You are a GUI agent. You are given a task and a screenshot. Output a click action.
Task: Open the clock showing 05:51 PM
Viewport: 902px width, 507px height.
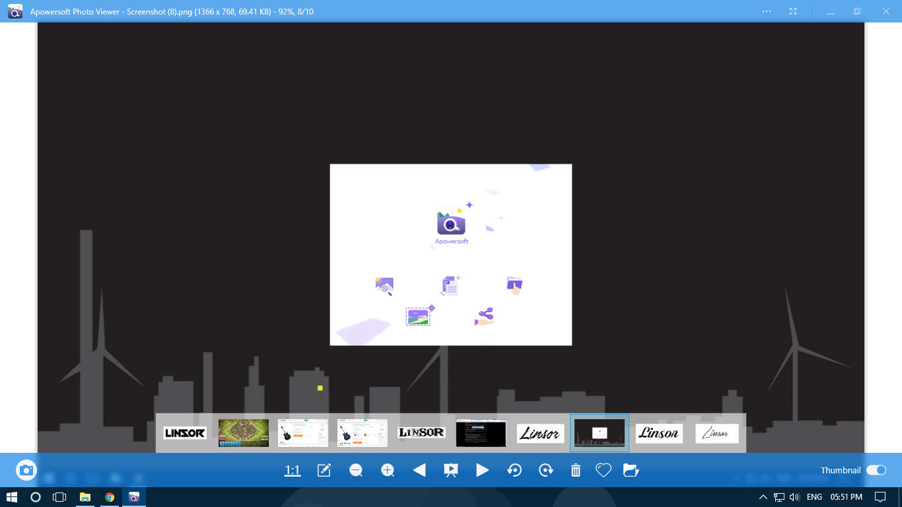846,497
